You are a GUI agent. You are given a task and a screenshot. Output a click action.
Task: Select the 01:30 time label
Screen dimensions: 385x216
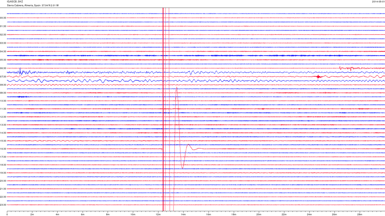3,26
